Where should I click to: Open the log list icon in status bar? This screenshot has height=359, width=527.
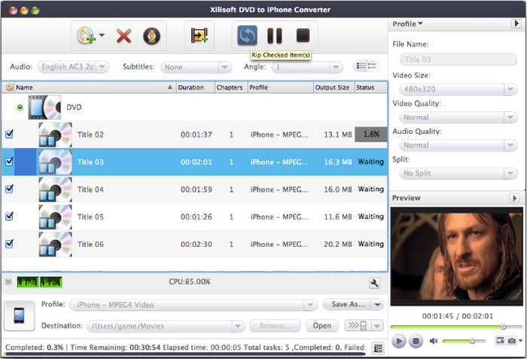point(378,348)
